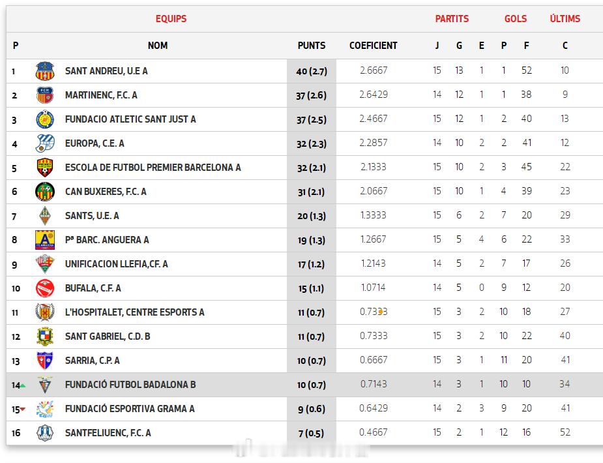Click the Unificacion Llefia crest

(x=45, y=264)
